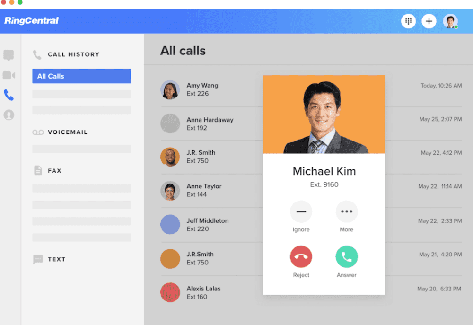The width and height of the screenshot is (473, 325).
Task: Open the Fax section
Action: 54,171
